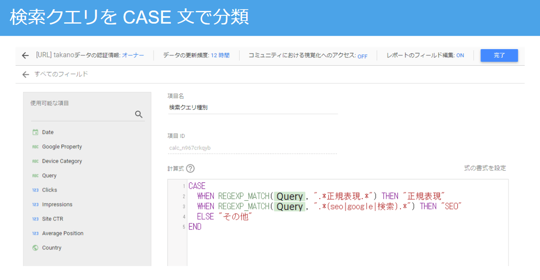This screenshot has width=540, height=280.
Task: Click line number 1 in formula gutter
Action: [184, 186]
